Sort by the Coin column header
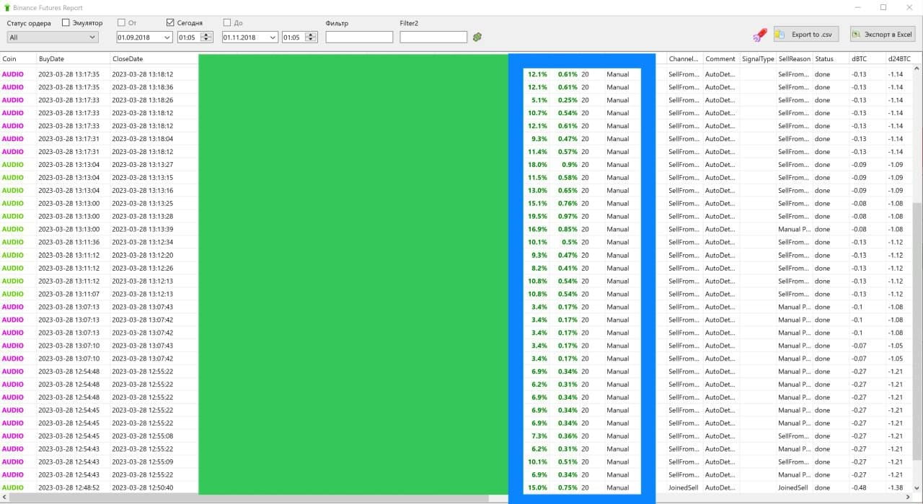This screenshot has width=923, height=504. pos(18,59)
